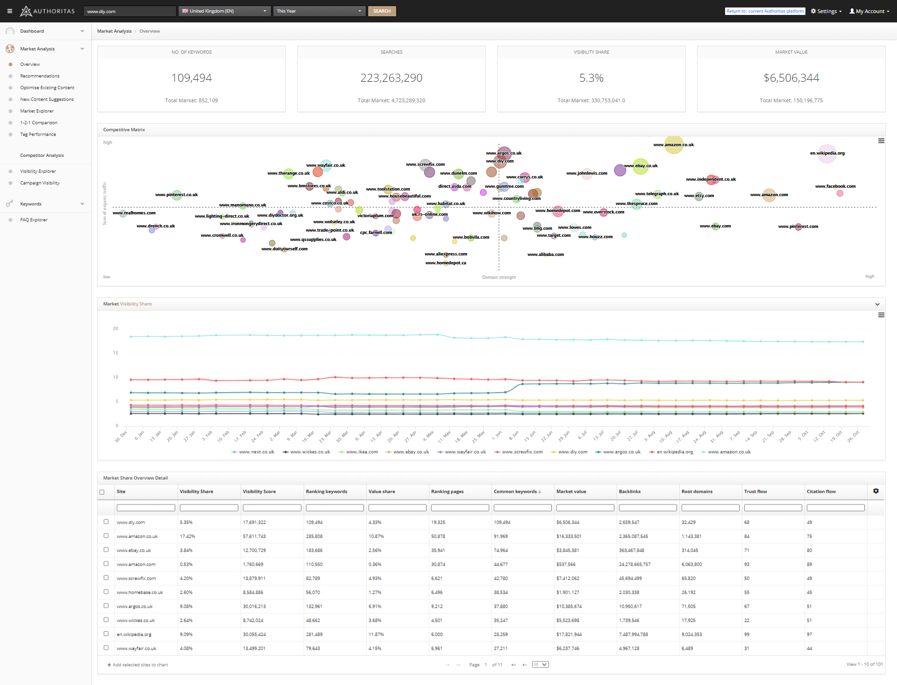
Task: Check the en.wikipedia.org row checkbox
Action: click(106, 634)
